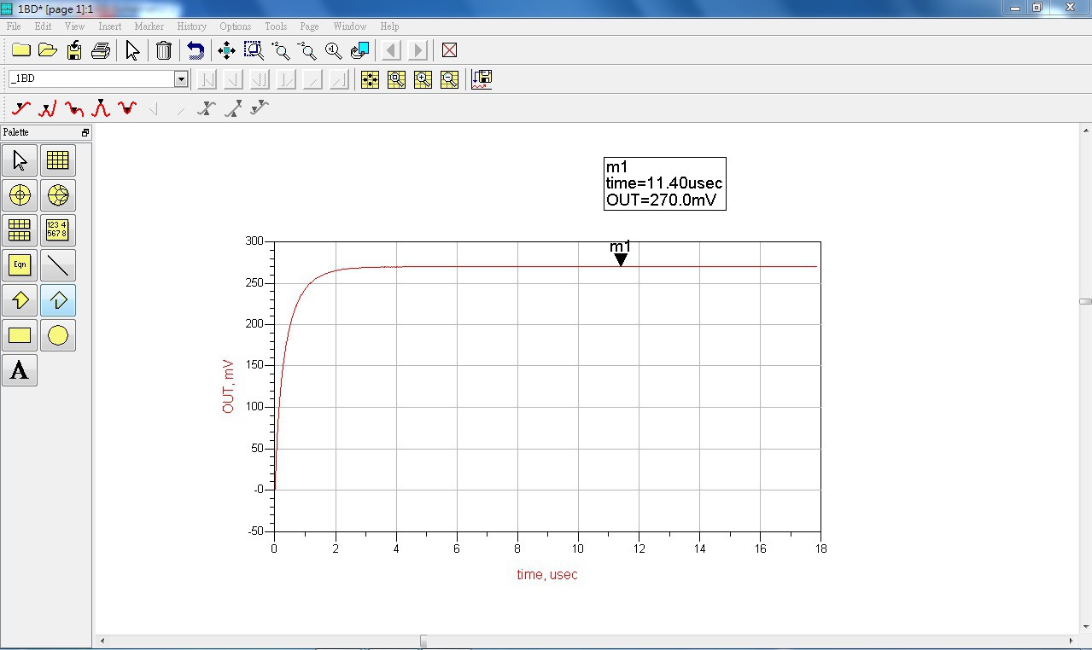The width and height of the screenshot is (1092, 650).
Task: Click the circle shape tool
Action: click(57, 335)
